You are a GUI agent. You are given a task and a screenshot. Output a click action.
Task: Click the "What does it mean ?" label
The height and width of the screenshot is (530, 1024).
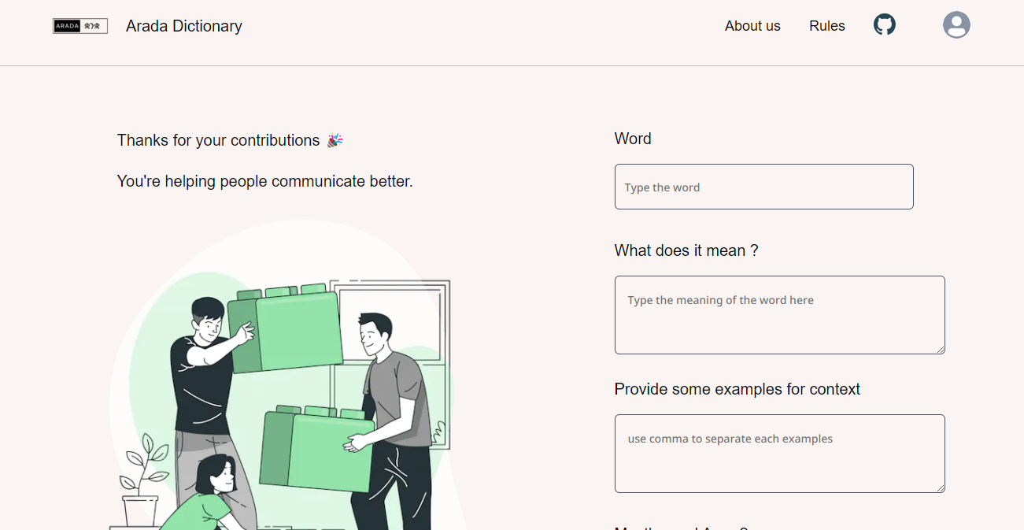pos(686,250)
